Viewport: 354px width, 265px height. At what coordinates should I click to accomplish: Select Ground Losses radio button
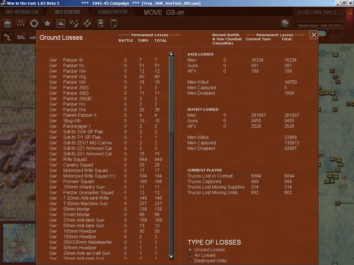pyautogui.click(x=190, y=250)
